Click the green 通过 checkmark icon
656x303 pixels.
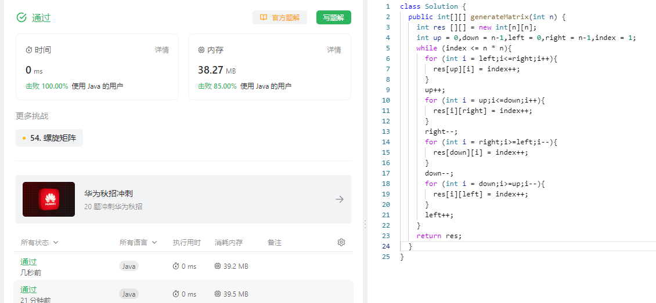pos(21,17)
